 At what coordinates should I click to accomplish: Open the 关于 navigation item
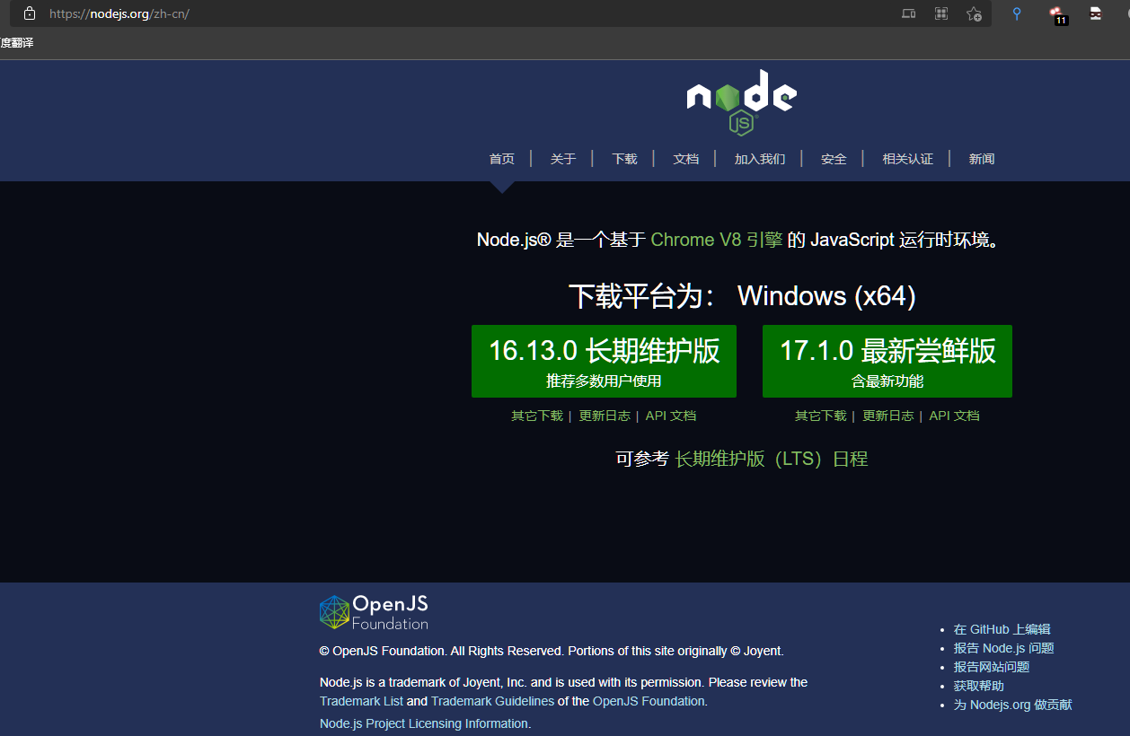click(x=563, y=159)
